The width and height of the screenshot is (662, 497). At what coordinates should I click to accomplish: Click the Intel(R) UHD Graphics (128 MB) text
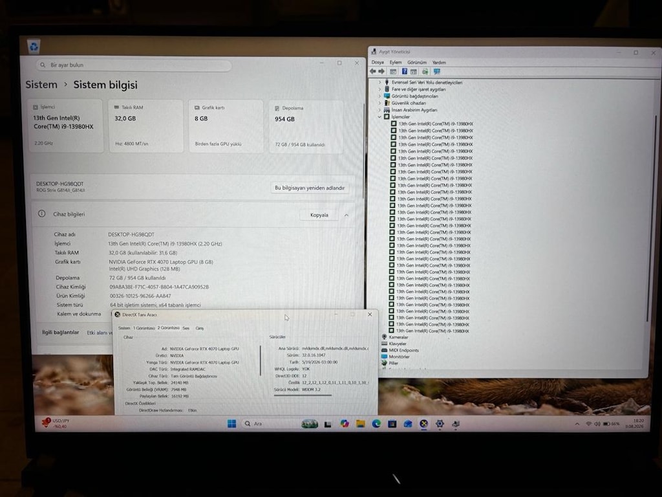pyautogui.click(x=144, y=269)
